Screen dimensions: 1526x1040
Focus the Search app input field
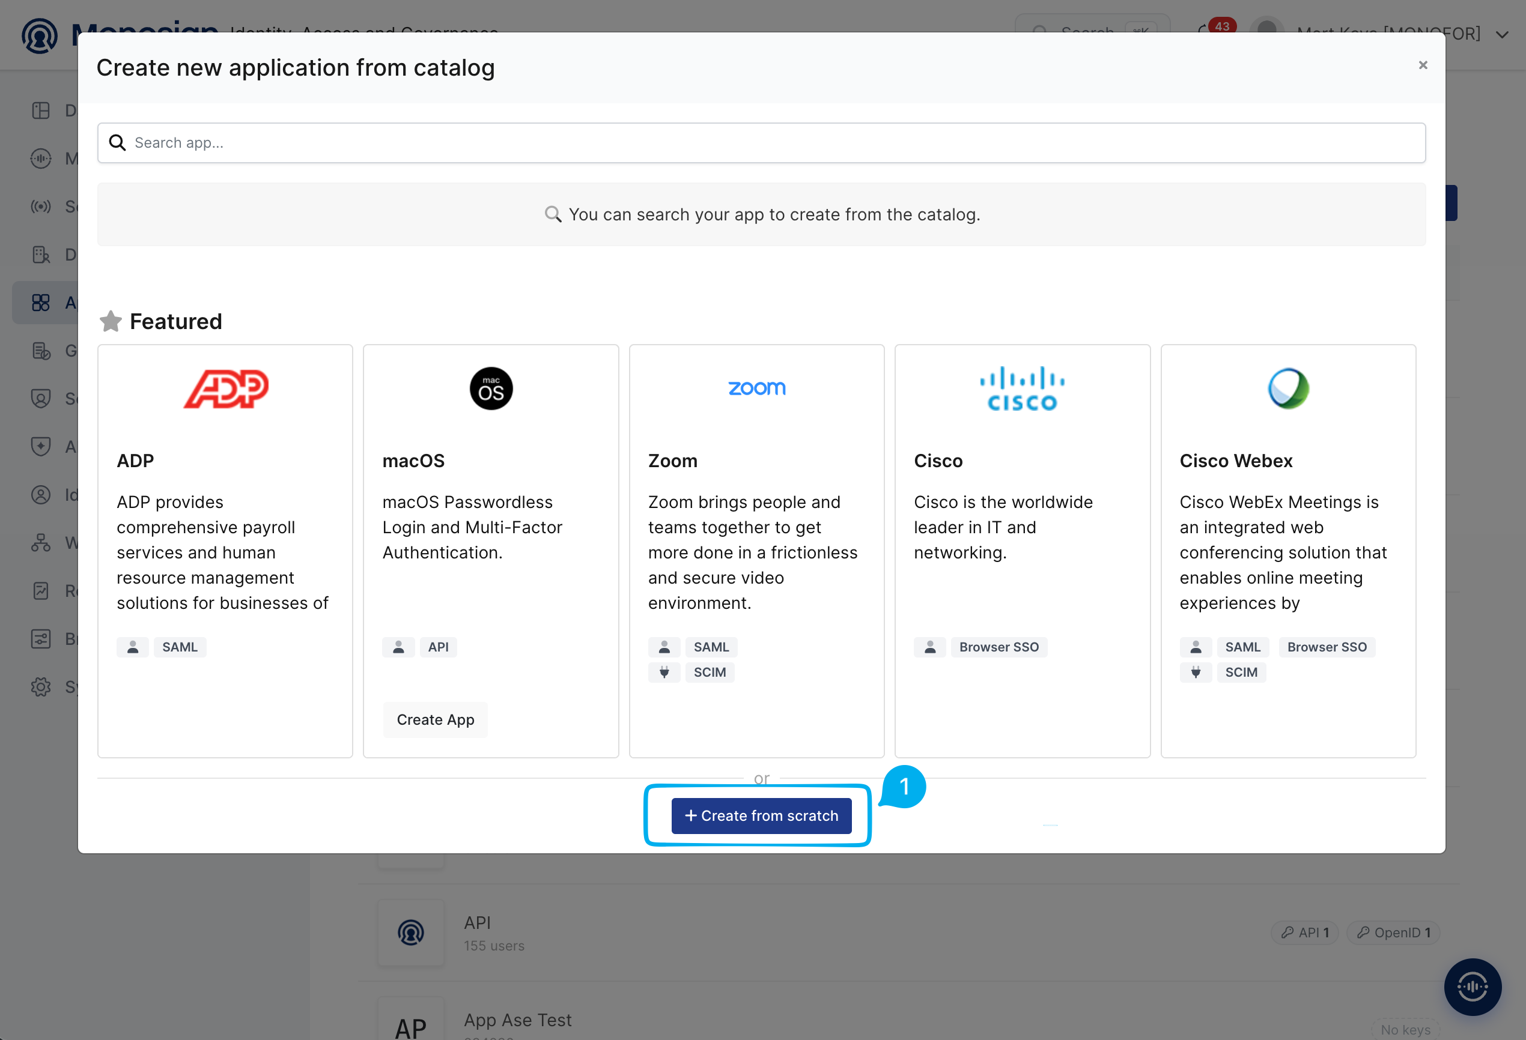pyautogui.click(x=761, y=142)
